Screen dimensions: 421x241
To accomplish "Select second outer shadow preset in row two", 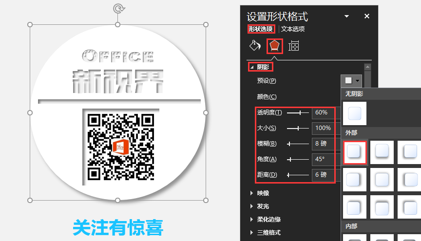I will tap(382, 180).
